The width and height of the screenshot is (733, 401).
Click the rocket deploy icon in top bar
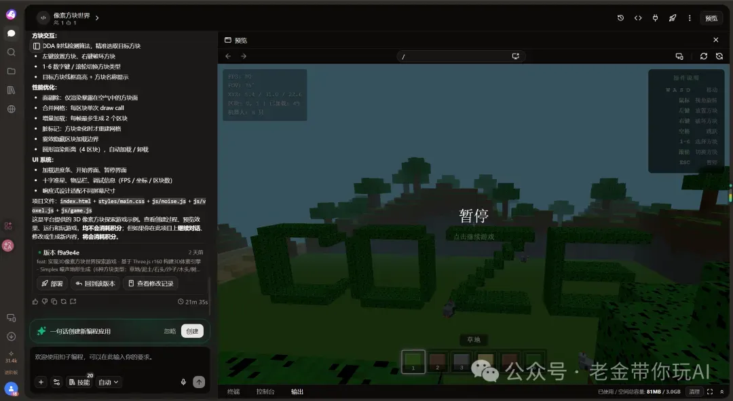point(672,18)
